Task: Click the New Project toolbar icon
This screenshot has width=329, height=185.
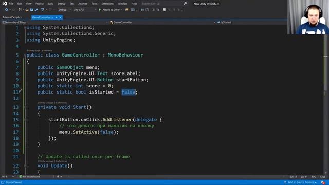Action: click(20, 10)
